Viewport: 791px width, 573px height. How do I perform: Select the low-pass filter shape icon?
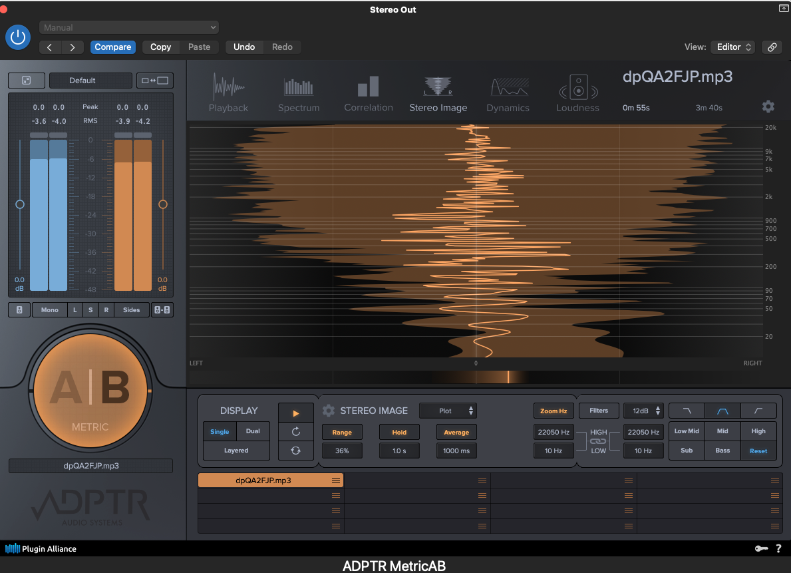(687, 411)
